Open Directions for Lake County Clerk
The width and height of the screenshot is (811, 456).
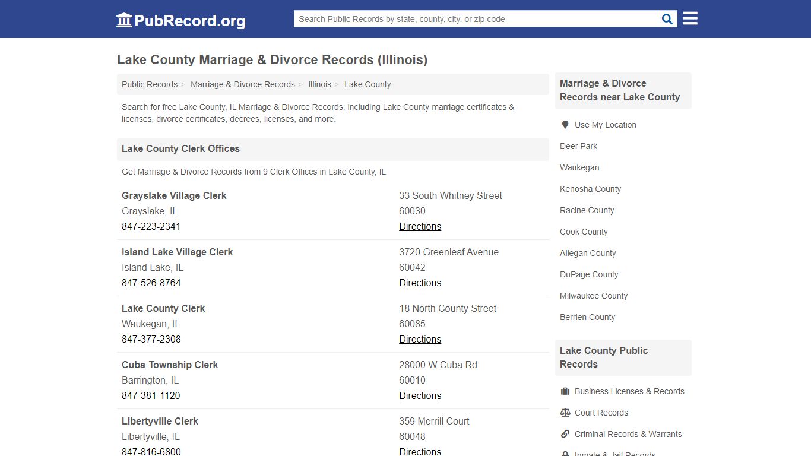420,339
